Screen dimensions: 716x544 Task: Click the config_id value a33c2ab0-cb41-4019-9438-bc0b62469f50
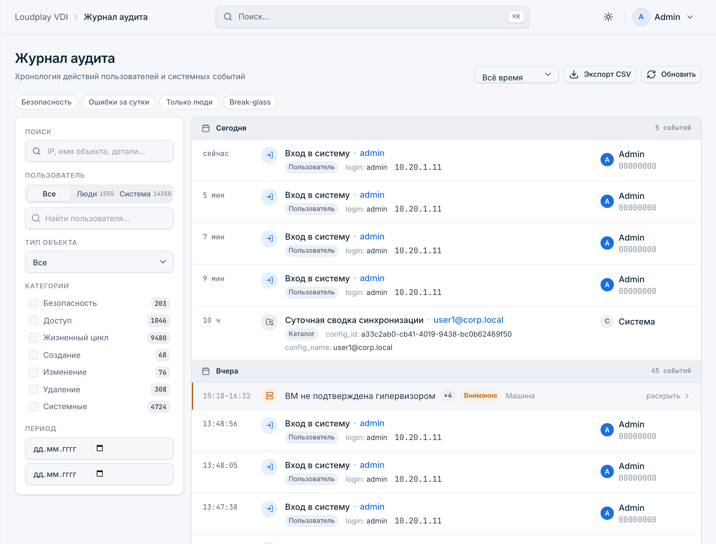point(436,334)
